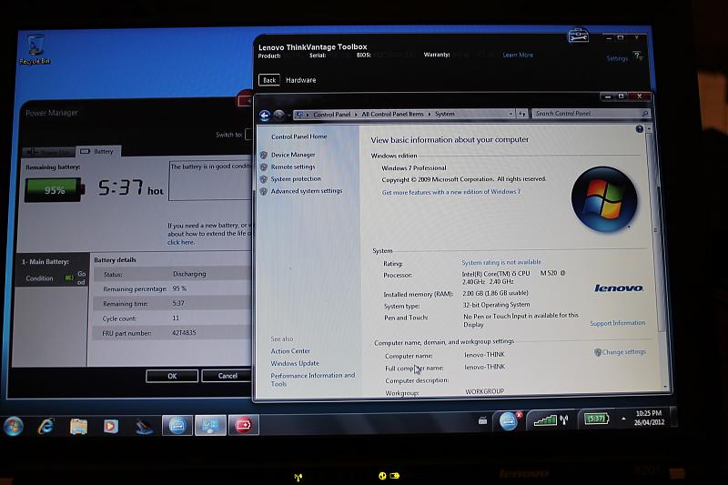Open Settings in ThinkVantage Toolbox
The image size is (728, 485).
tap(617, 58)
